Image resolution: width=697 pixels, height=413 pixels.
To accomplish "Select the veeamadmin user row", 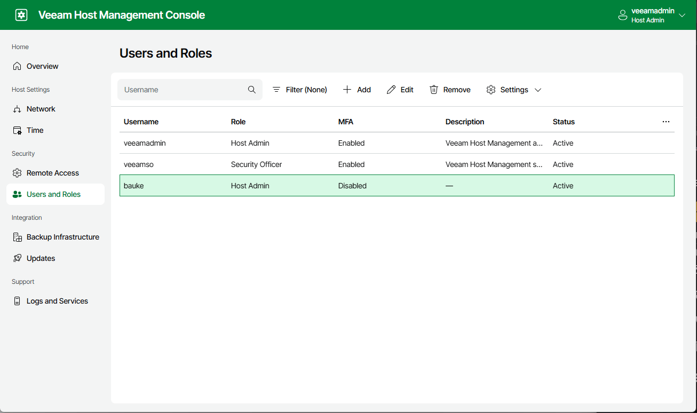I will tap(397, 143).
